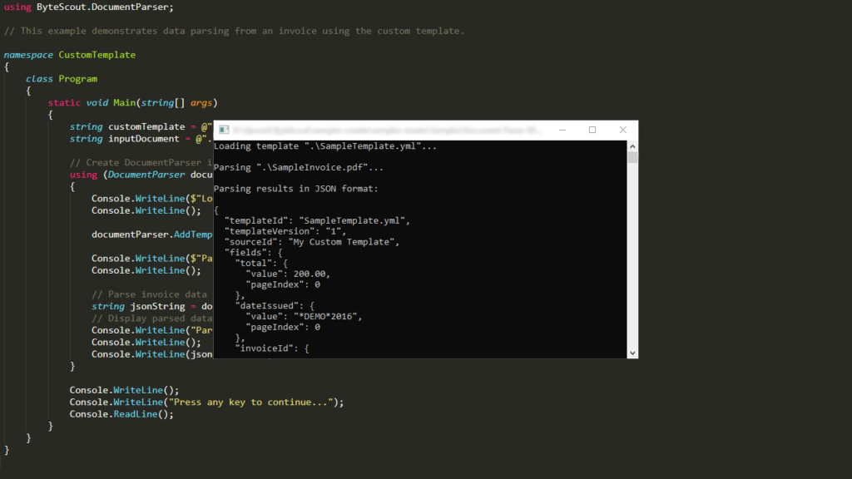Click the minimize icon on the console window
852x479 pixels.
562,130
